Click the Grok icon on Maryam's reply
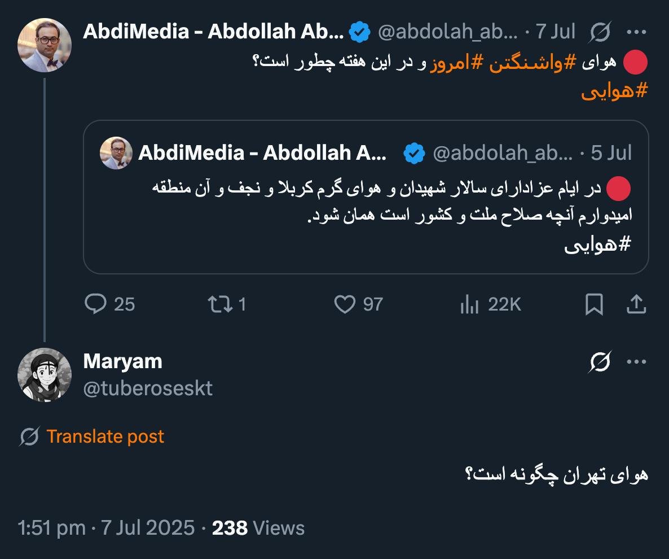The image size is (669, 559). [600, 362]
